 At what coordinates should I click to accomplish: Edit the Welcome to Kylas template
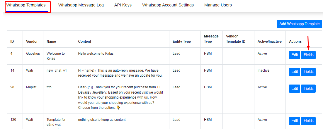[295, 55]
